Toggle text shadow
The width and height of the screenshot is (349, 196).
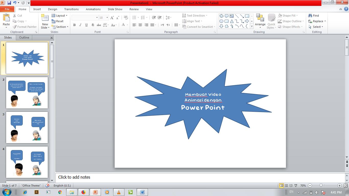[92, 25]
